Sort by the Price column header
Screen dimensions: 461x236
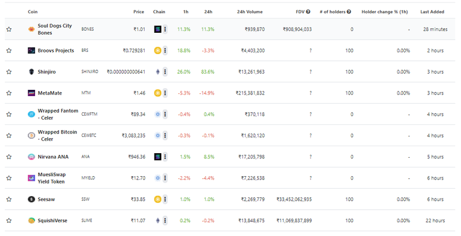click(x=138, y=12)
